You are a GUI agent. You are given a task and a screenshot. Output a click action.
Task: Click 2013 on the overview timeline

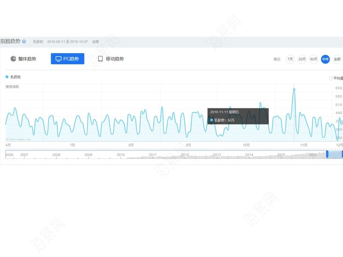click(x=217, y=155)
